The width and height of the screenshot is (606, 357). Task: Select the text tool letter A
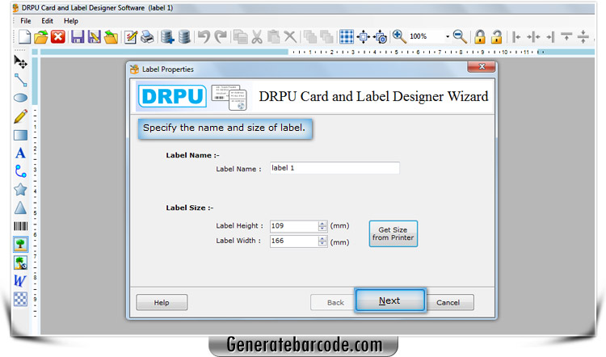tap(20, 153)
